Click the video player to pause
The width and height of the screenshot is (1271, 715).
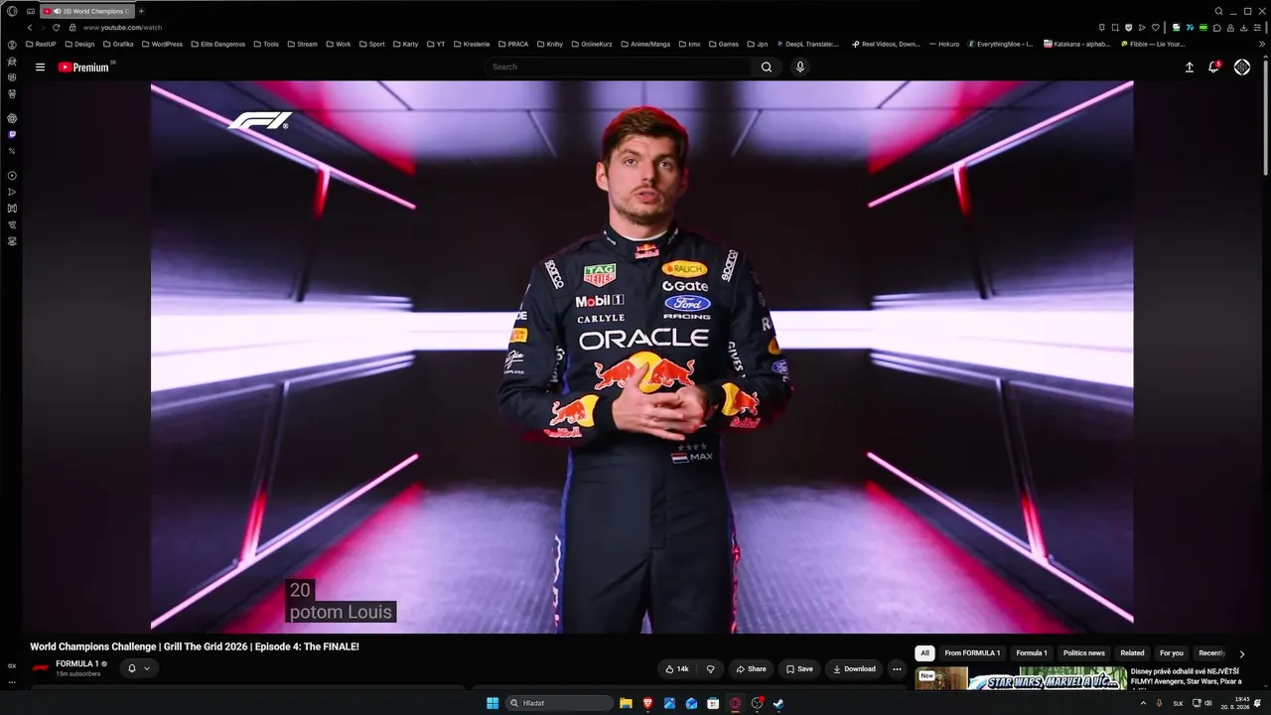[641, 357]
